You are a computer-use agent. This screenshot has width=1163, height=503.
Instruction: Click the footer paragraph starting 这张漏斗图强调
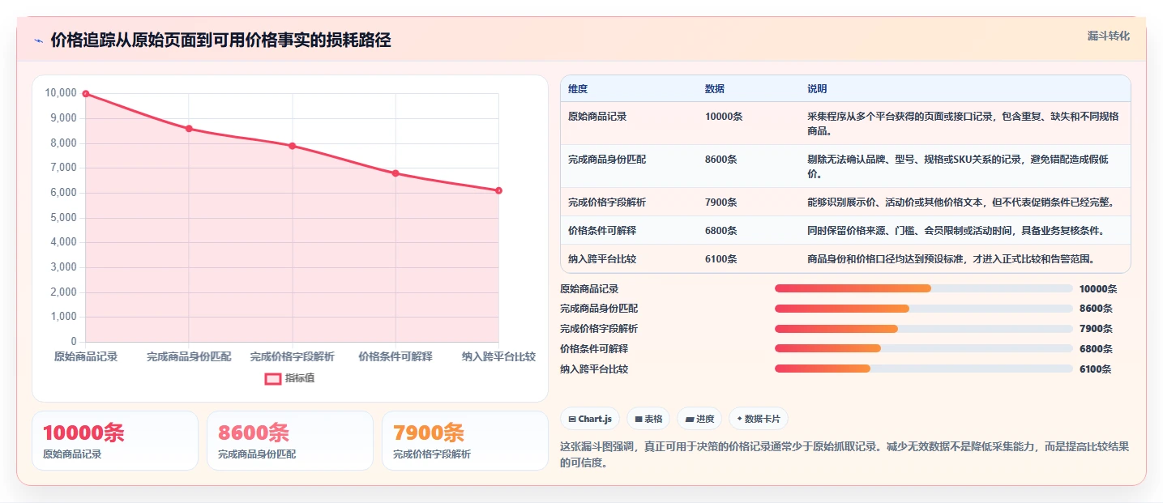[844, 454]
